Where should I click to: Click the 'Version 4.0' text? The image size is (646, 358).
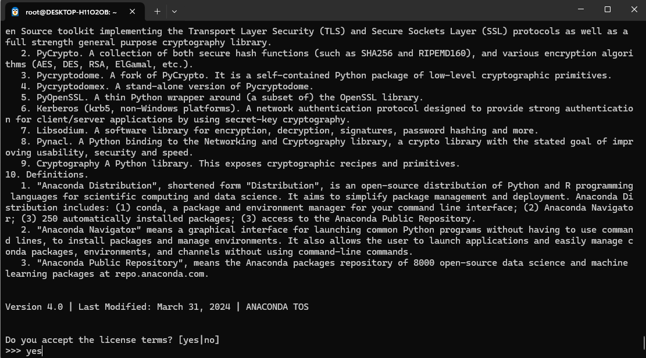(34, 307)
